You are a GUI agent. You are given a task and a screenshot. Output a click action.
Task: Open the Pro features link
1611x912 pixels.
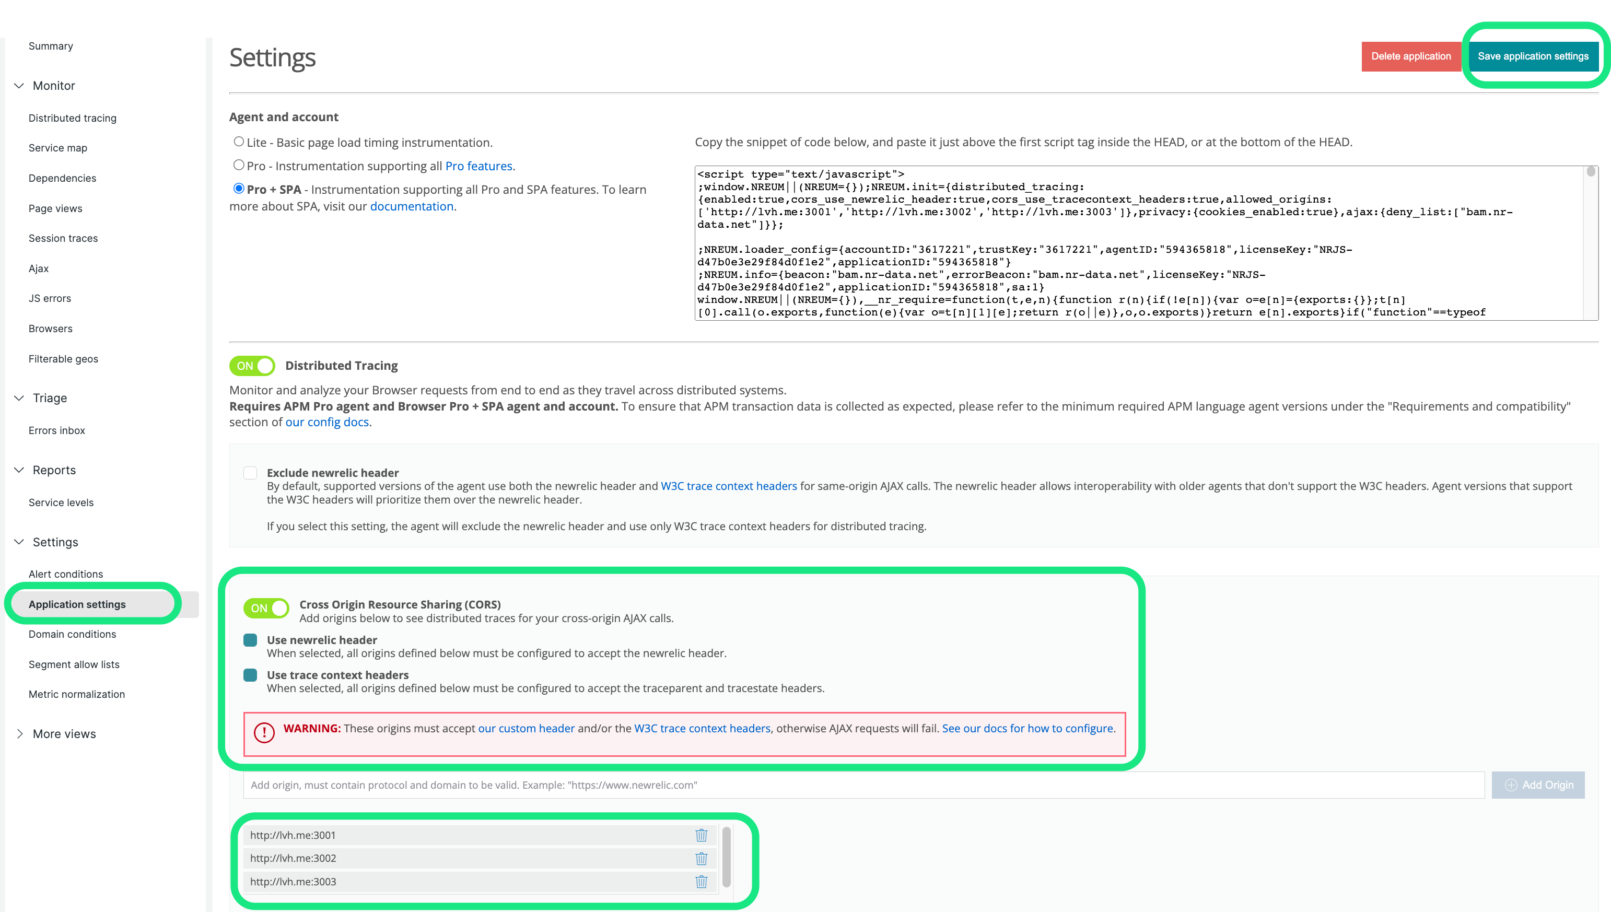click(x=478, y=166)
